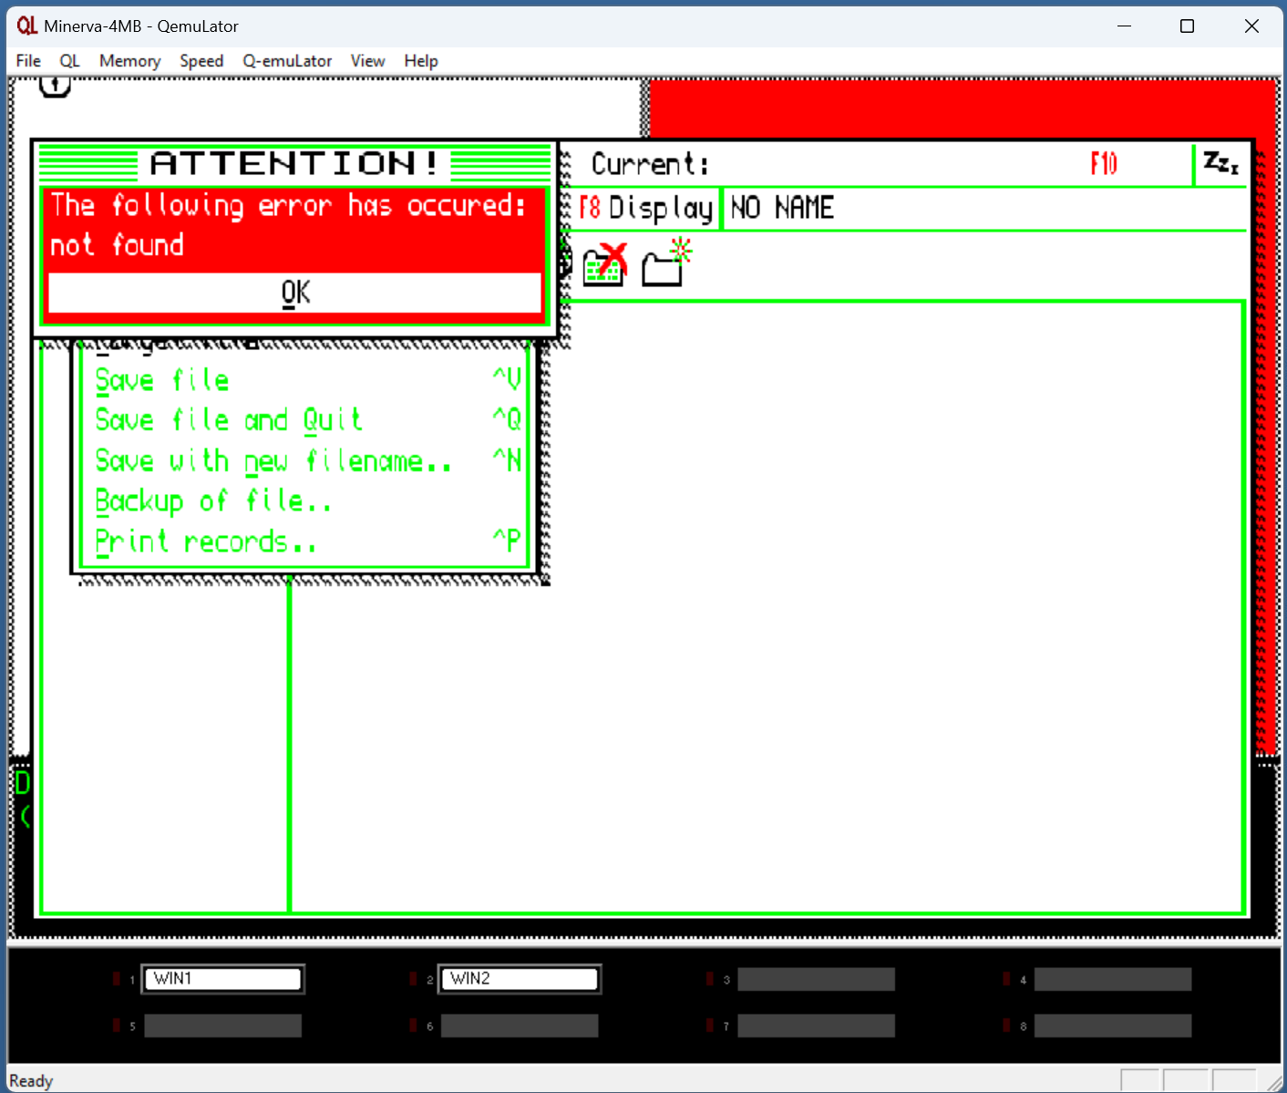1287x1093 pixels.
Task: Open the Q-emuLator menu
Action: [287, 61]
